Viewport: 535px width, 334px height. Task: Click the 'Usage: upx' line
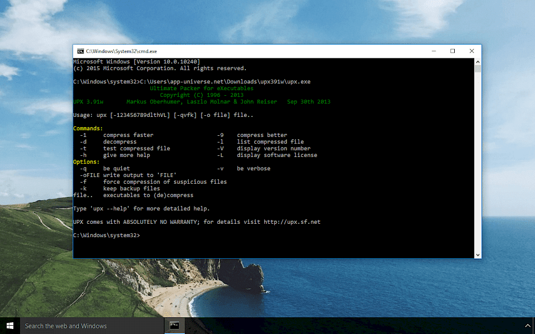click(163, 115)
